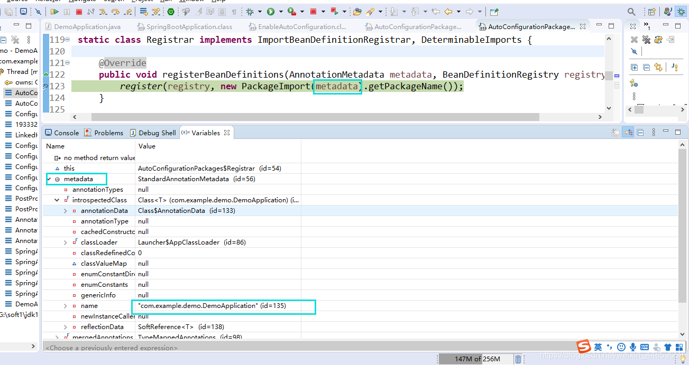Click the Drop to Frame icon
Viewport: 689px width, 365px height.
pos(144,12)
